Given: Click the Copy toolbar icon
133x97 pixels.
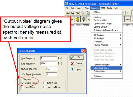Looking at the screenshot, I should 83,13.
